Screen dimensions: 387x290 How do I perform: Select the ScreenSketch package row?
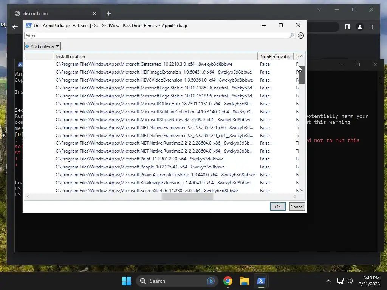(x=161, y=191)
